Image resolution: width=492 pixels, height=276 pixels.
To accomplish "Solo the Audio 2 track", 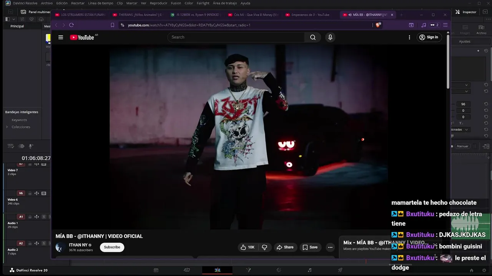I will [x=44, y=243].
